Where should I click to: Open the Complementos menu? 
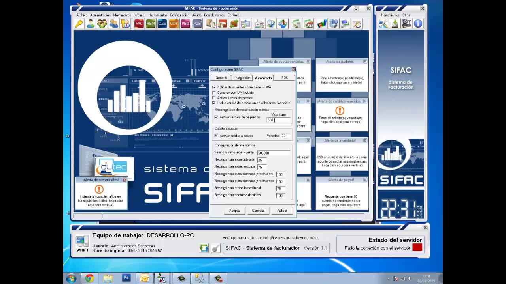pyautogui.click(x=214, y=15)
